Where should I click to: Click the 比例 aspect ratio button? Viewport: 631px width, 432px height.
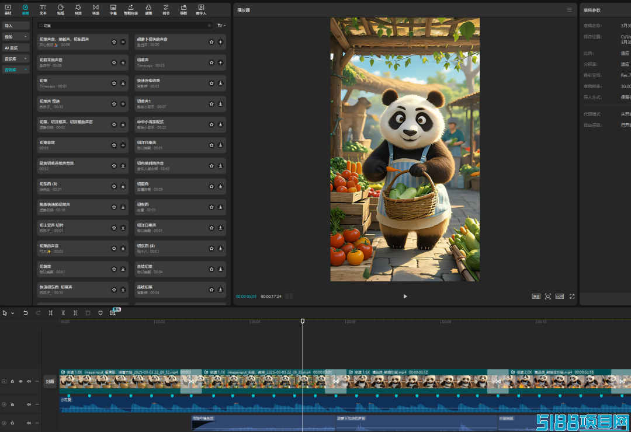point(560,297)
